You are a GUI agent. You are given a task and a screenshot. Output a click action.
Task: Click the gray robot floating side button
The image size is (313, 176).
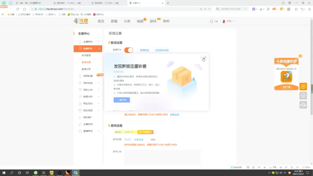pos(303,105)
